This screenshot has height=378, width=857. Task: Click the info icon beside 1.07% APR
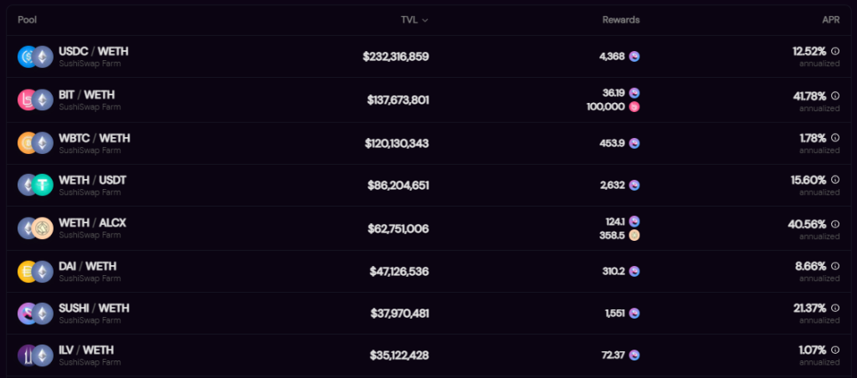(835, 350)
